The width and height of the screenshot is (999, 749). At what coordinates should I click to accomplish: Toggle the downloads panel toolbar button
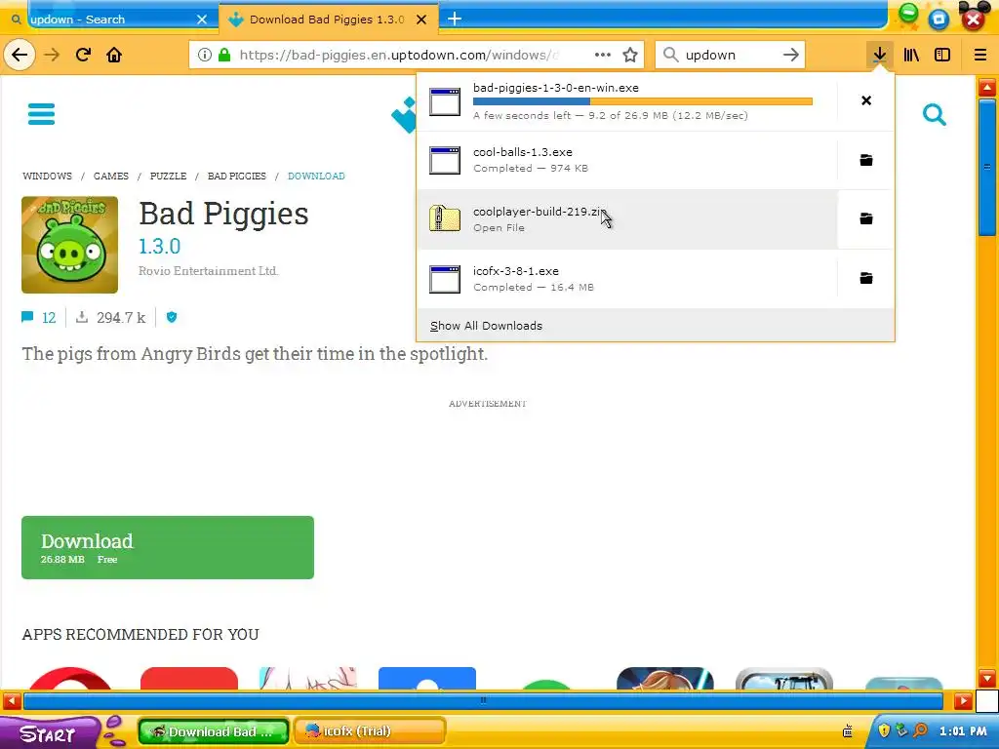(880, 55)
